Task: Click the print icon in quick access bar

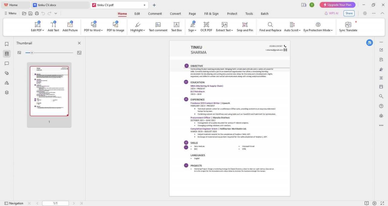Action: (37, 13)
